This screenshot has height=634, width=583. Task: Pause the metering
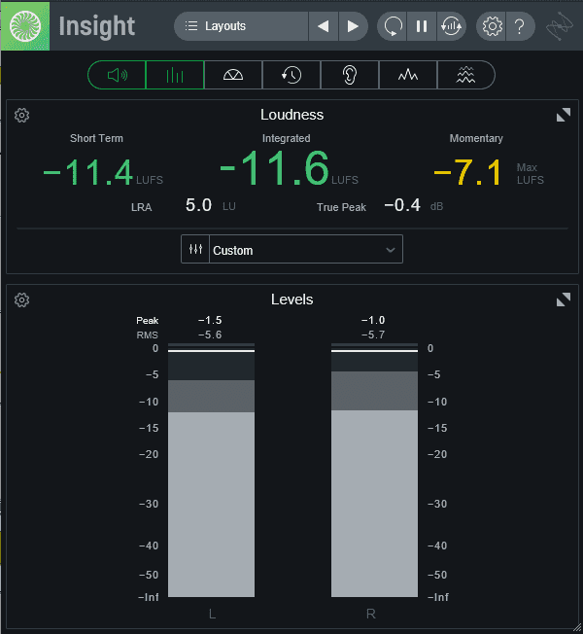pyautogui.click(x=422, y=26)
